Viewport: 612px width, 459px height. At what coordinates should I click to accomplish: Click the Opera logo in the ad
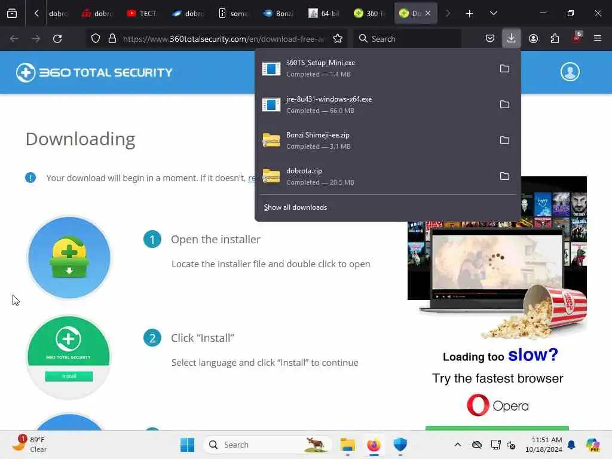[x=498, y=405]
